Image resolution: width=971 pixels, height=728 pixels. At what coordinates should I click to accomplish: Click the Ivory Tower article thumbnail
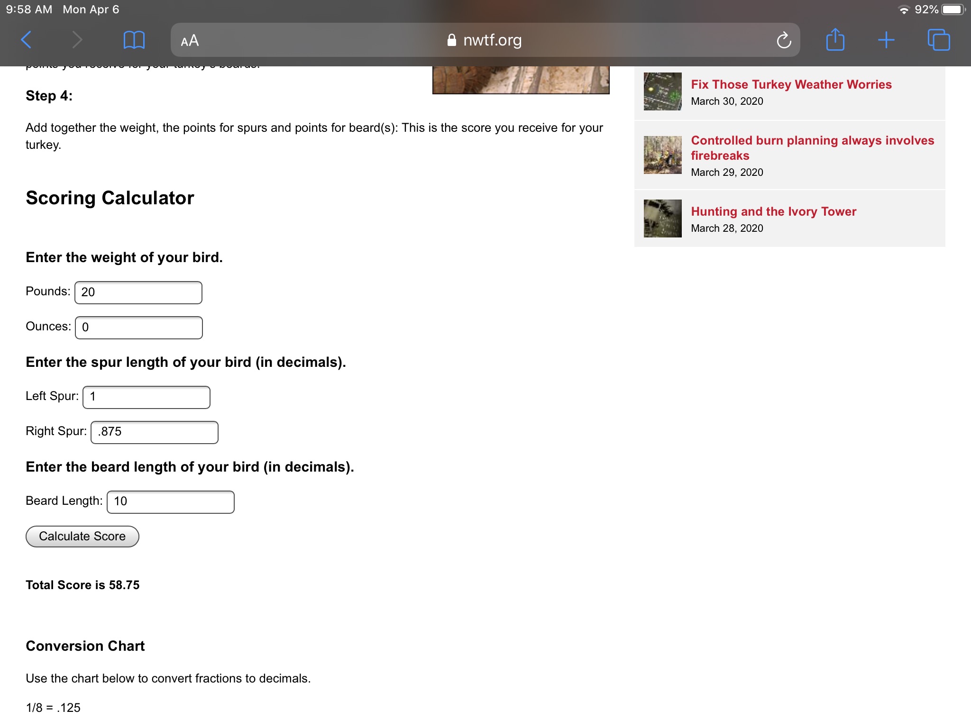point(662,218)
